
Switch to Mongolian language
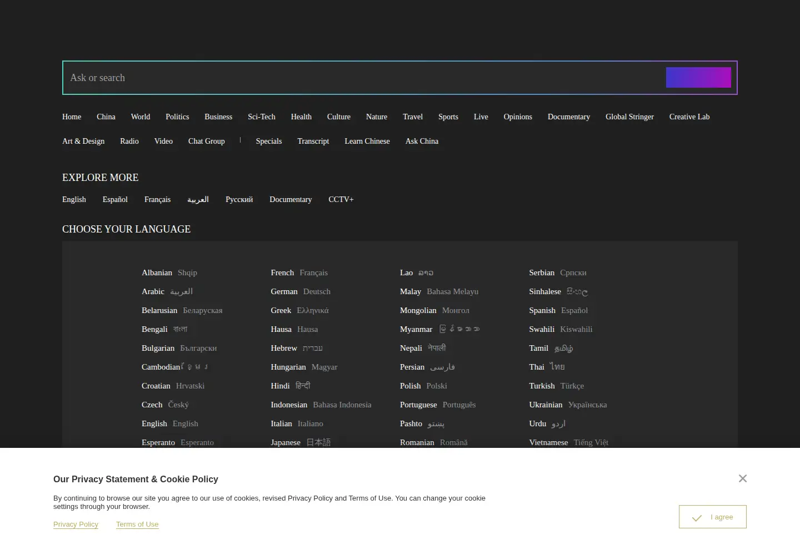point(434,310)
